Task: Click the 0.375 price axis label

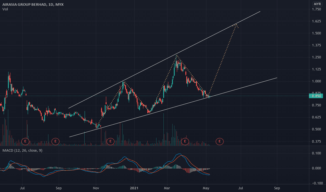Action: [x=317, y=142]
